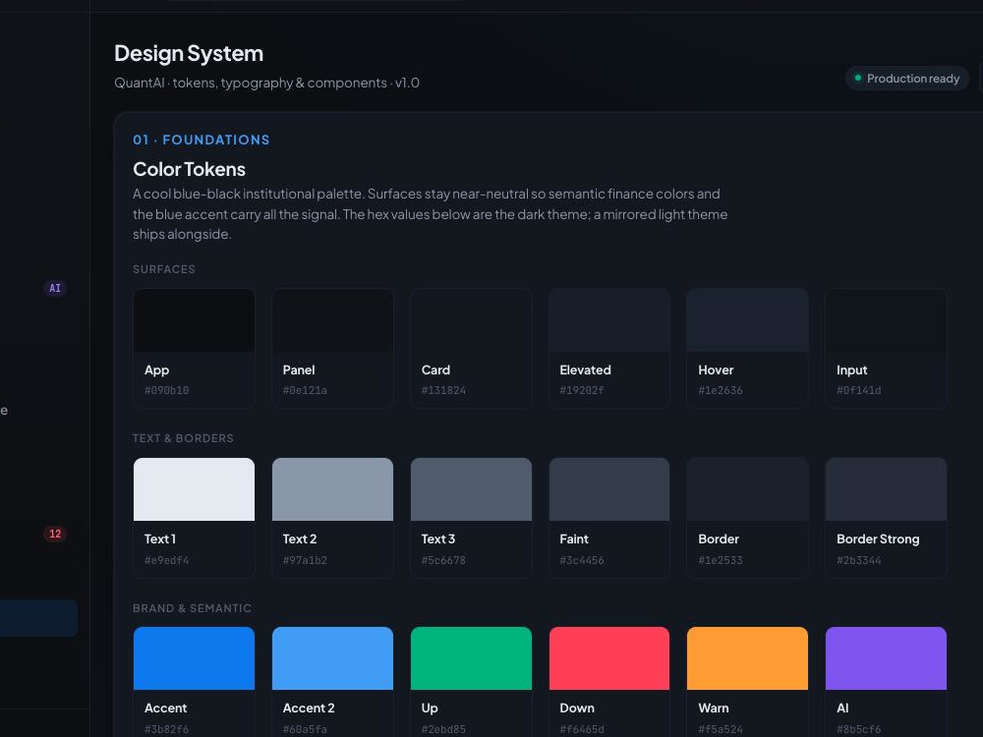983x737 pixels.
Task: Select the highlighted active sidebar item
Action: (x=38, y=618)
